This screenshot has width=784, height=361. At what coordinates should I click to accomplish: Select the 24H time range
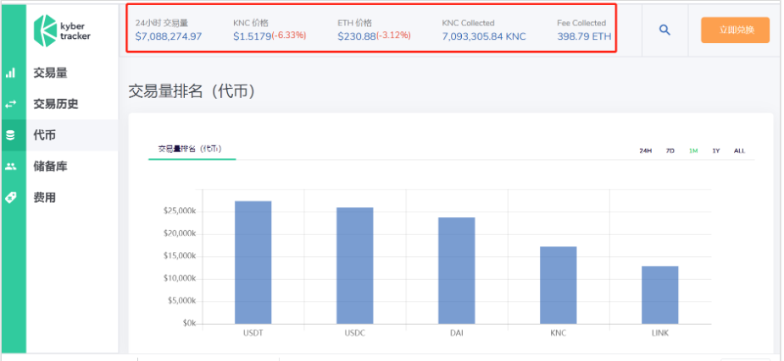coord(646,150)
